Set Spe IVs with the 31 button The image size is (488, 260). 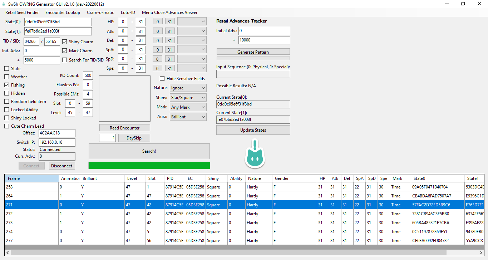click(170, 68)
